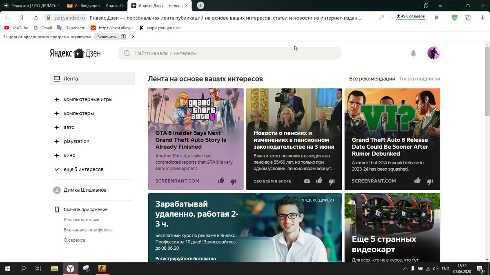Open the best.aliexpress bookmark
Viewport: 490px width, 275px height.
pos(111,28)
